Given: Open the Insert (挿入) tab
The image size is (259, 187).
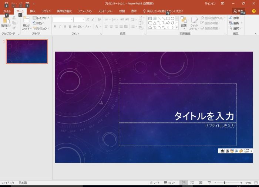Looking at the screenshot, I should coord(33,11).
